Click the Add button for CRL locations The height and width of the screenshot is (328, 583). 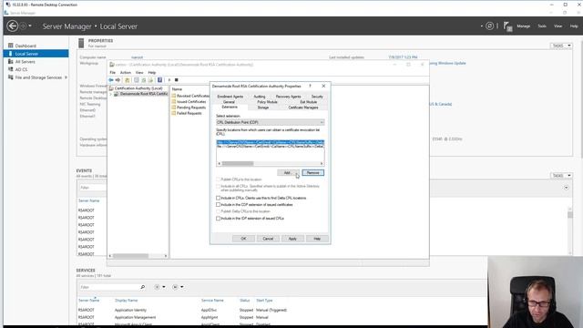click(x=288, y=172)
